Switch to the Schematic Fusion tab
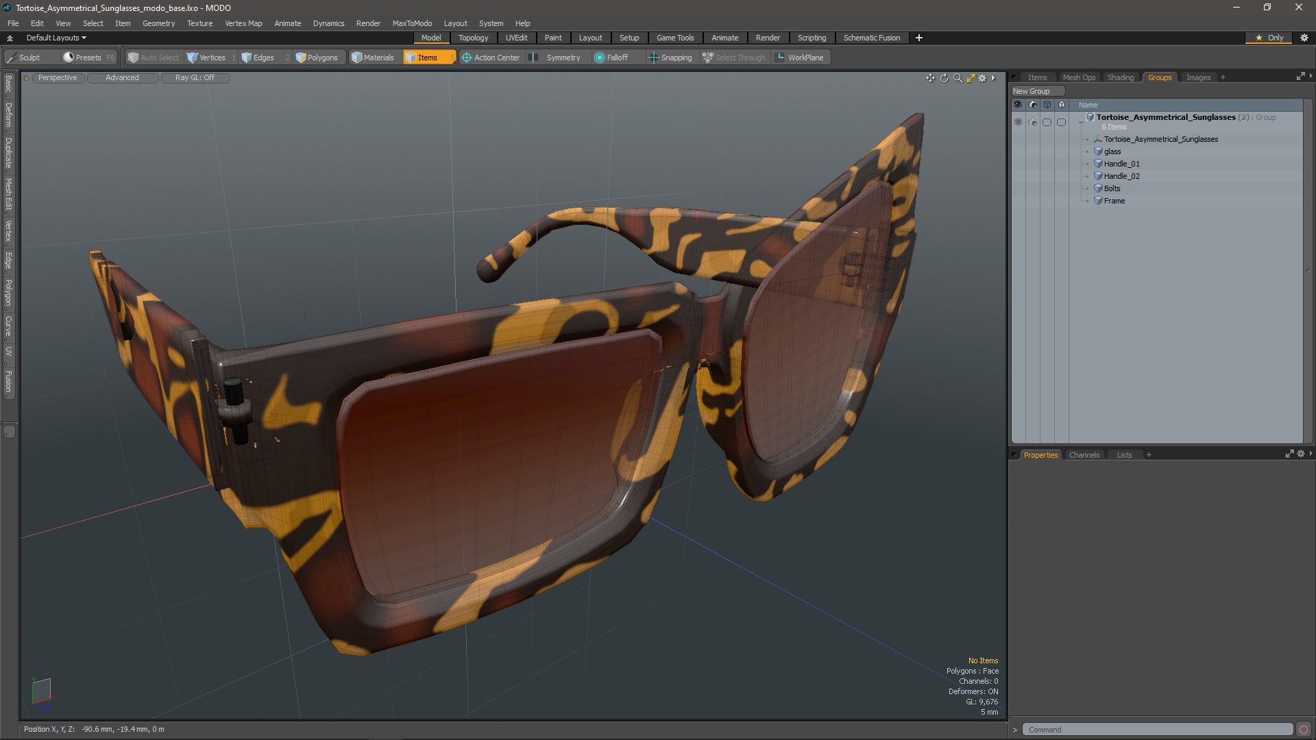Viewport: 1316px width, 740px height. [872, 38]
